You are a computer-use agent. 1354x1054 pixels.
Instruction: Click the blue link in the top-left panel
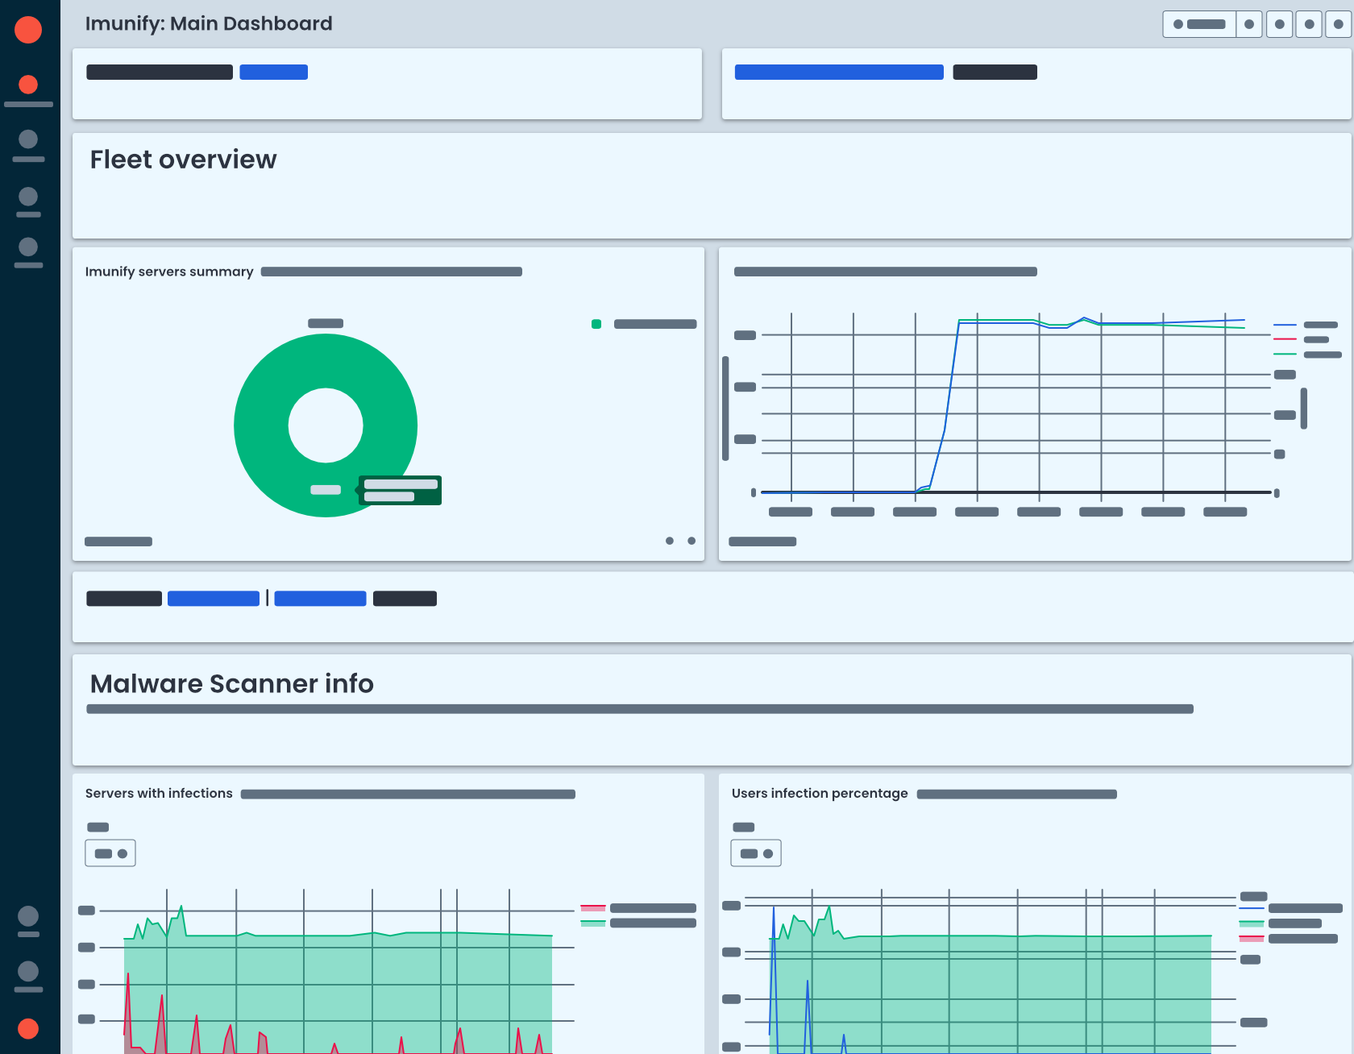click(x=273, y=73)
